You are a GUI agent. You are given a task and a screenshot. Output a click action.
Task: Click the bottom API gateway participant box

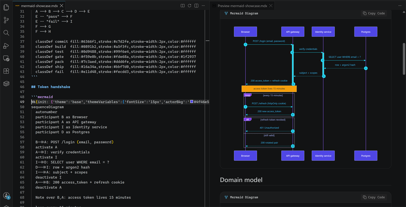click(x=293, y=156)
